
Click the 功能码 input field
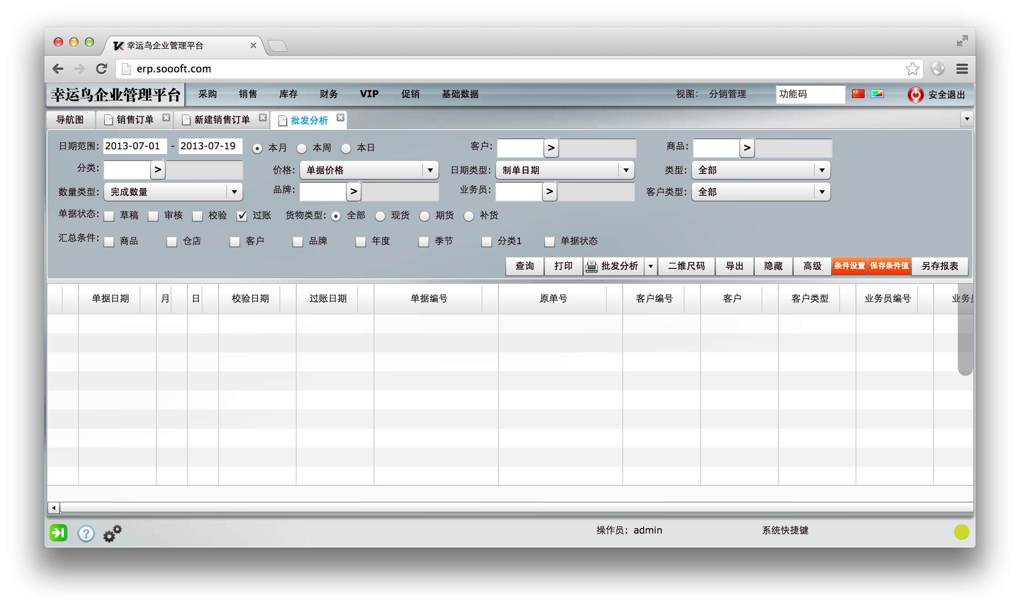click(810, 94)
